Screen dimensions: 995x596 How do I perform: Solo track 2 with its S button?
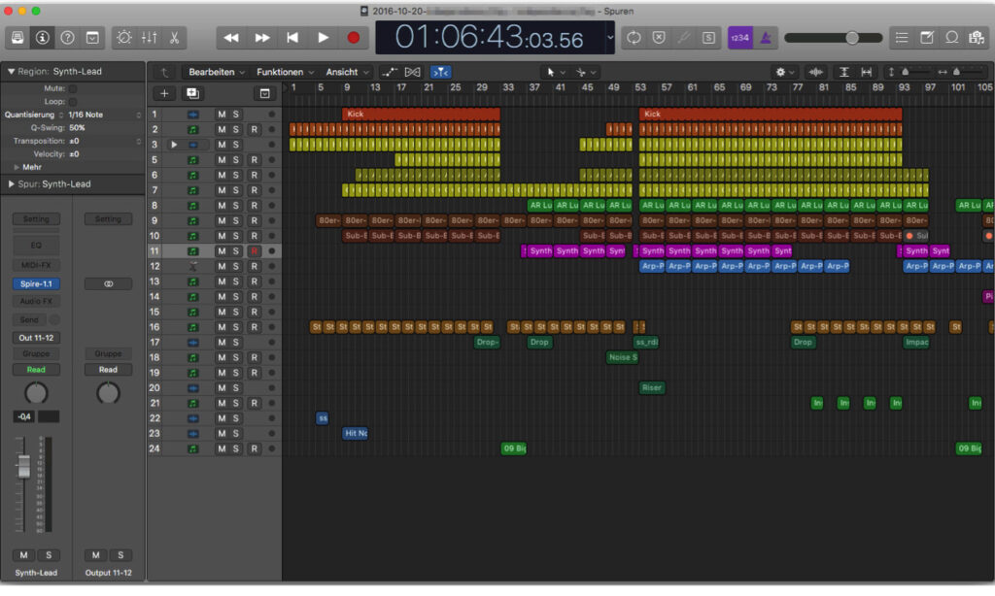236,129
